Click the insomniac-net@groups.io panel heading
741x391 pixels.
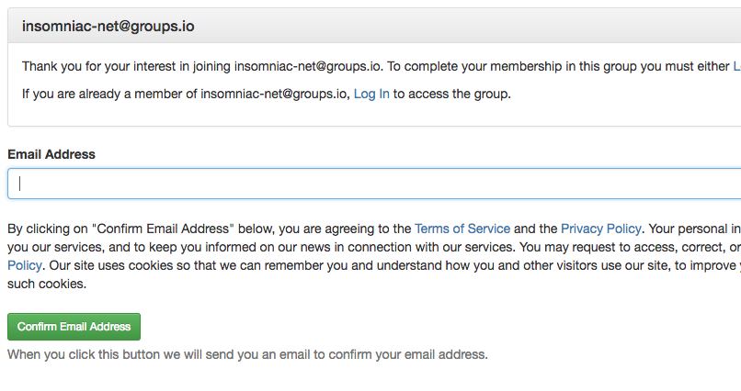[108, 26]
